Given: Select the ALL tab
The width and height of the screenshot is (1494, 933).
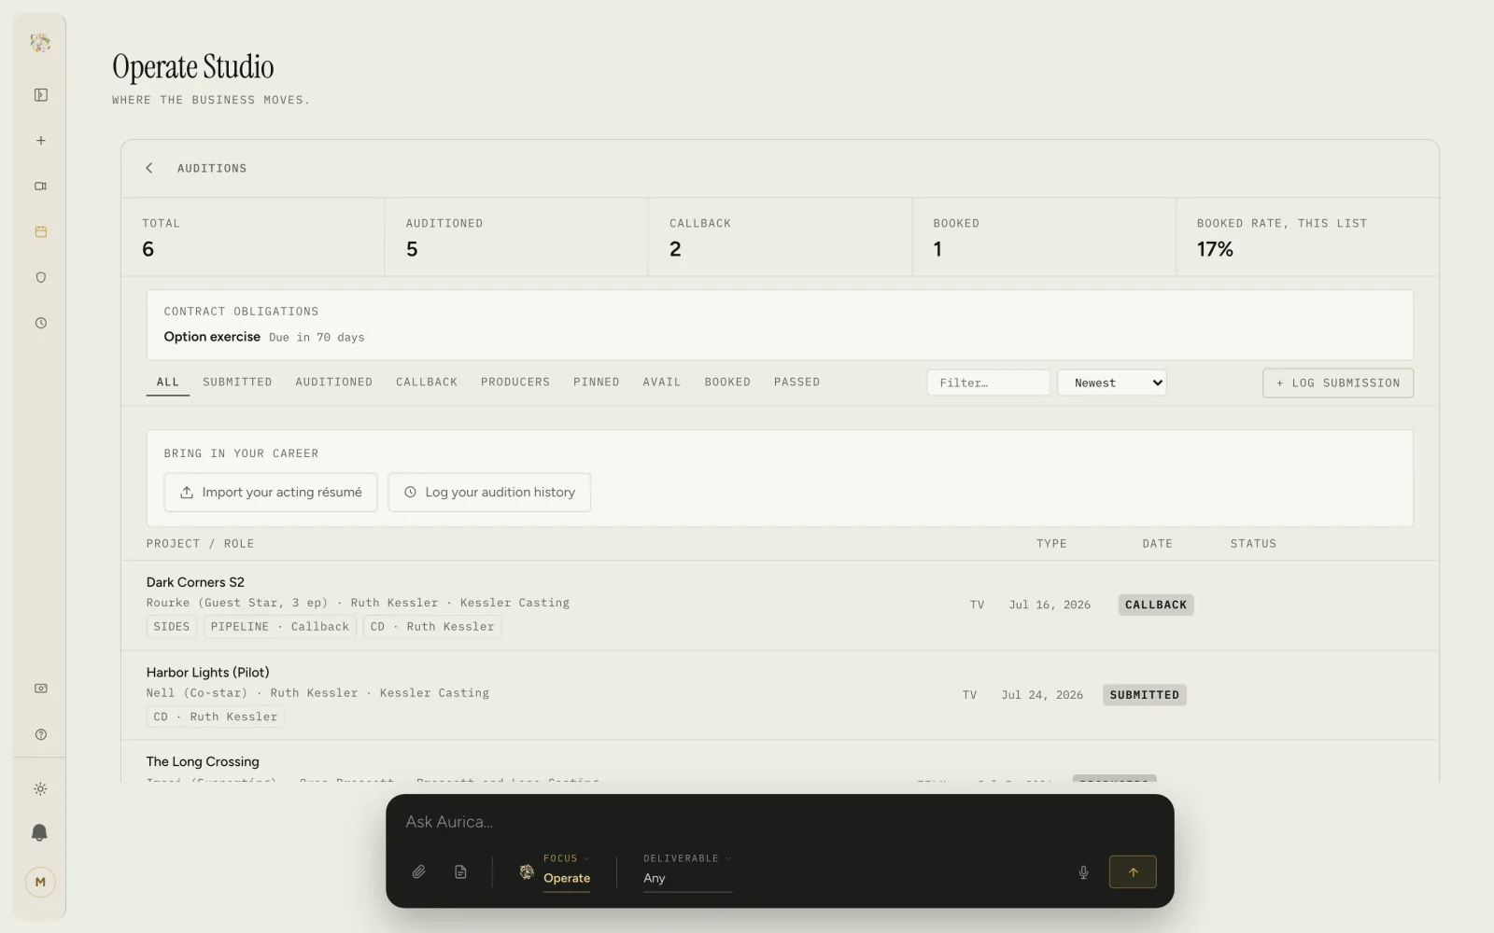Looking at the screenshot, I should tap(168, 382).
